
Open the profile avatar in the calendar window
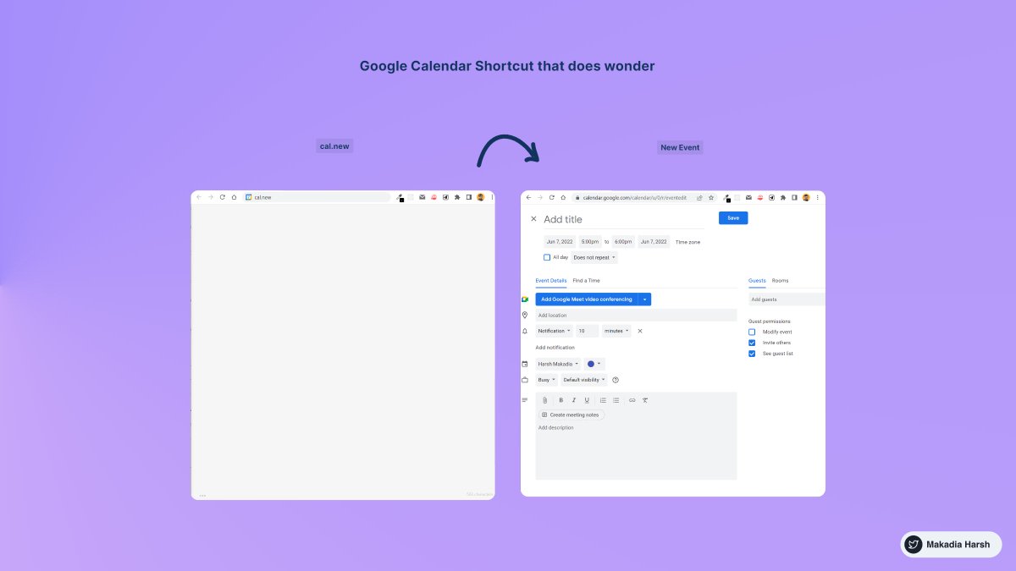click(x=807, y=197)
